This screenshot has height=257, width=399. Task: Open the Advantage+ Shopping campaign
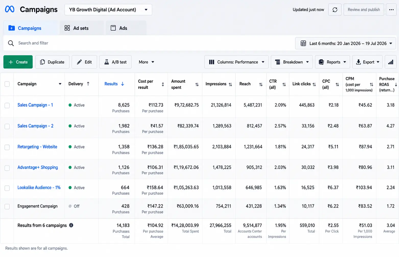(38, 168)
